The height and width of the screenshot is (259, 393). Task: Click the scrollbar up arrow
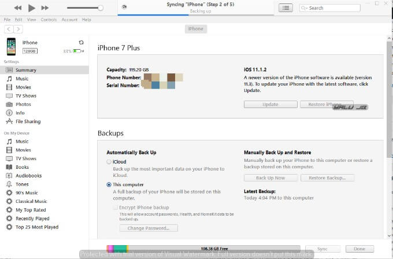click(x=389, y=38)
